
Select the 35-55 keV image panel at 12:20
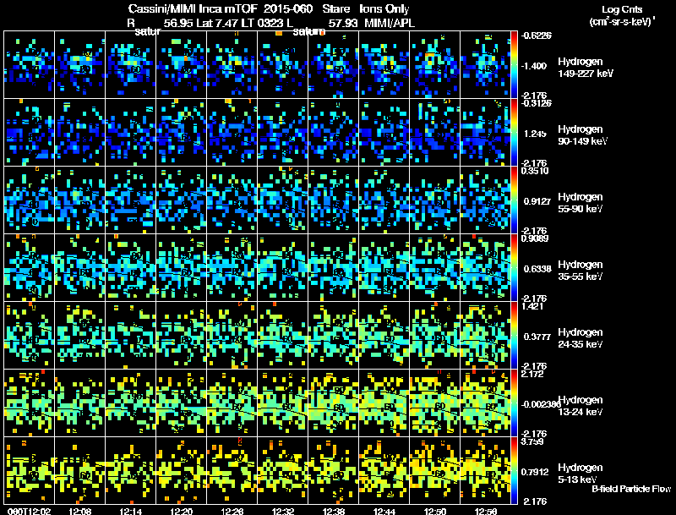pos(182,268)
